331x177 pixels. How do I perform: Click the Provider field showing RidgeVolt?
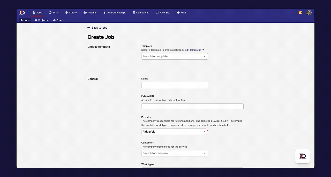[x=174, y=132]
